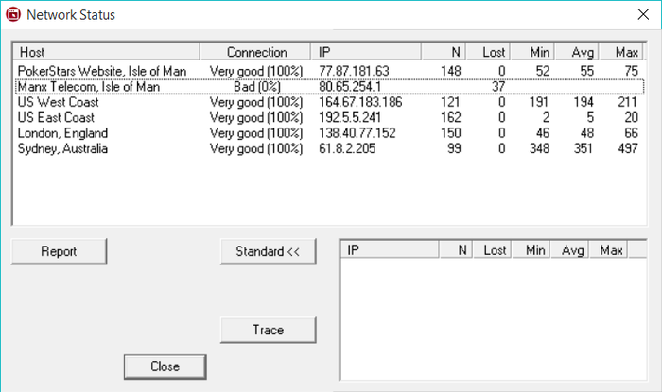
Task: Sort by the Connection column header
Action: pos(256,52)
